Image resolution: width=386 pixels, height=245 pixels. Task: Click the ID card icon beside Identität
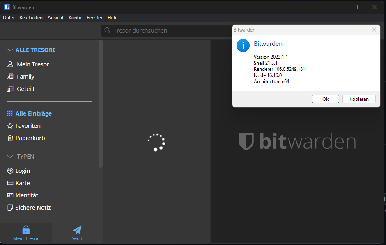click(x=10, y=195)
